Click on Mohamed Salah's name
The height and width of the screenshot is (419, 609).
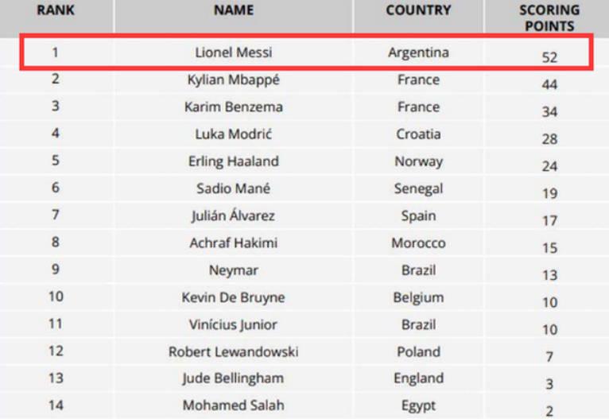[234, 405]
